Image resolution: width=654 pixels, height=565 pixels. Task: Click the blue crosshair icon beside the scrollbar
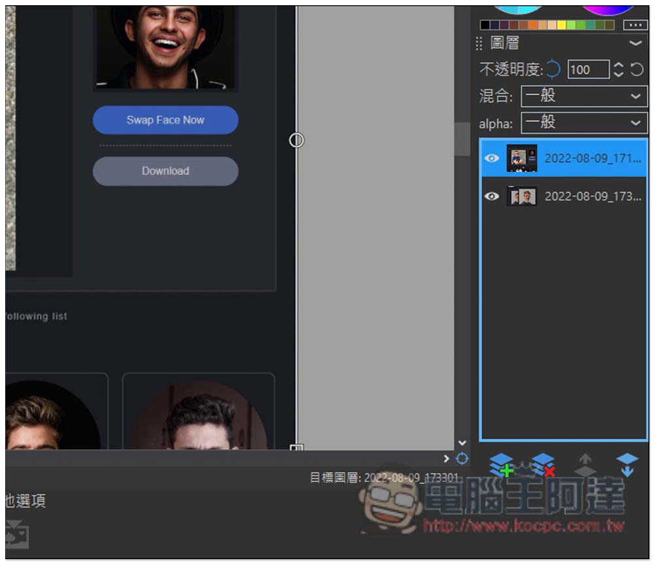tap(462, 459)
